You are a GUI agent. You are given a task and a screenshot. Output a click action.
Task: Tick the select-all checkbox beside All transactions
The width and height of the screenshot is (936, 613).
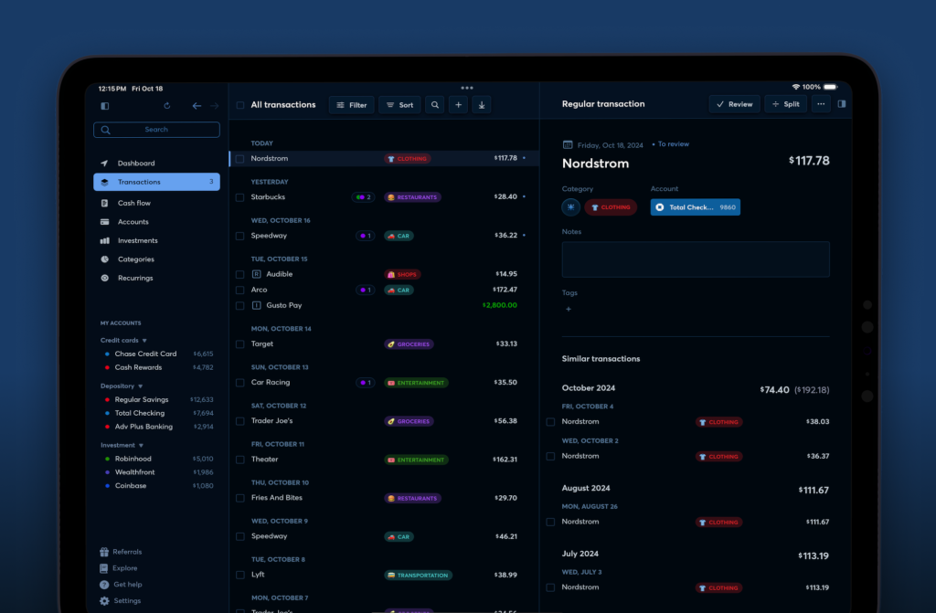click(x=240, y=105)
